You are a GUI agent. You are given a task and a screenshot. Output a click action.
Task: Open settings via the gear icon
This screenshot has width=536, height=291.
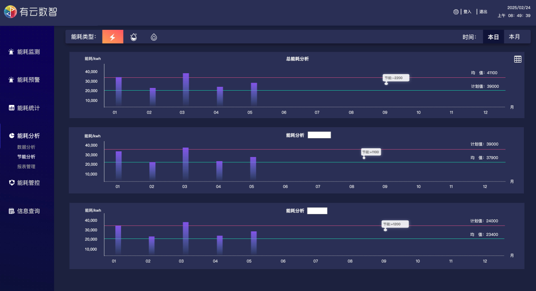click(x=456, y=12)
